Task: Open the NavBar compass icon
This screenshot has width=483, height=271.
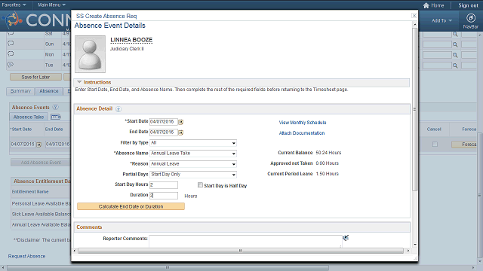Action: (470, 18)
